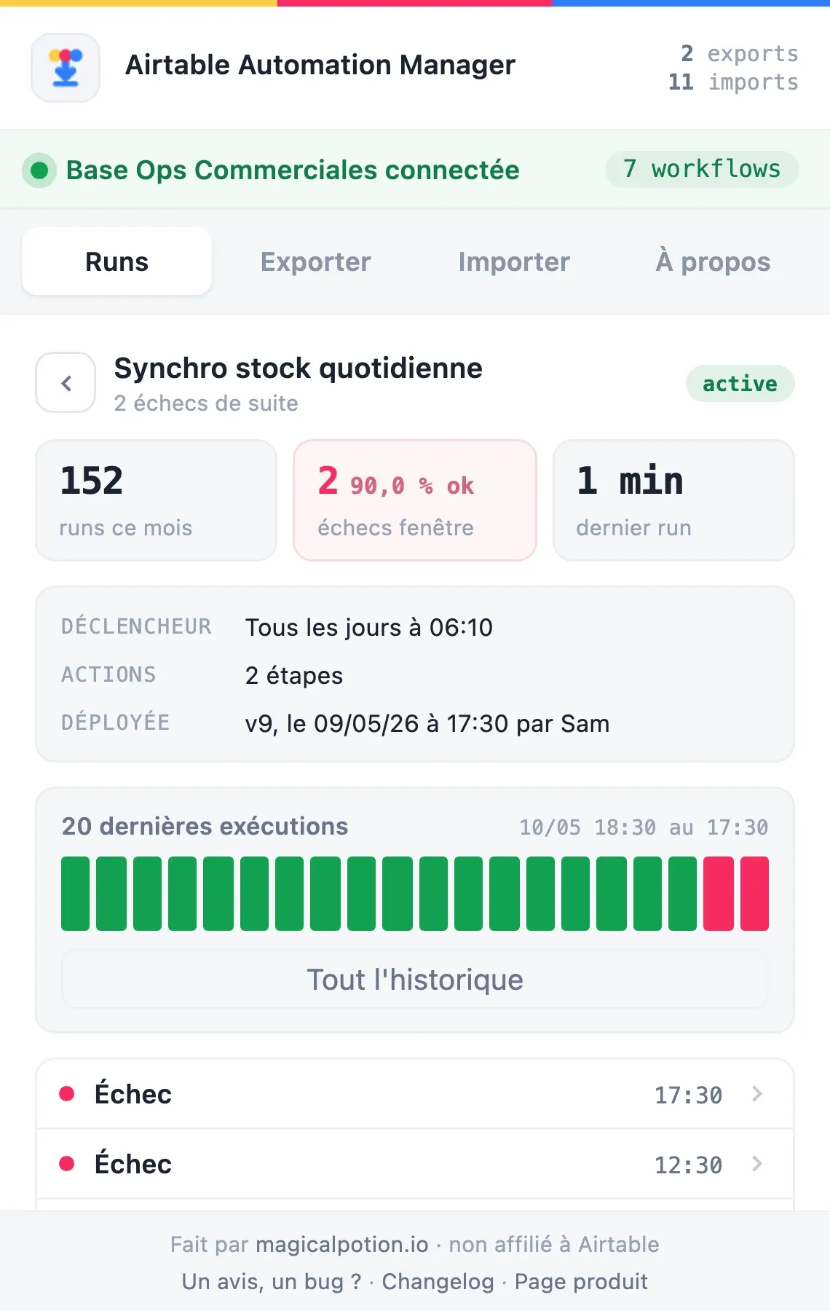Open the Échec run at 12:30

tap(415, 1164)
